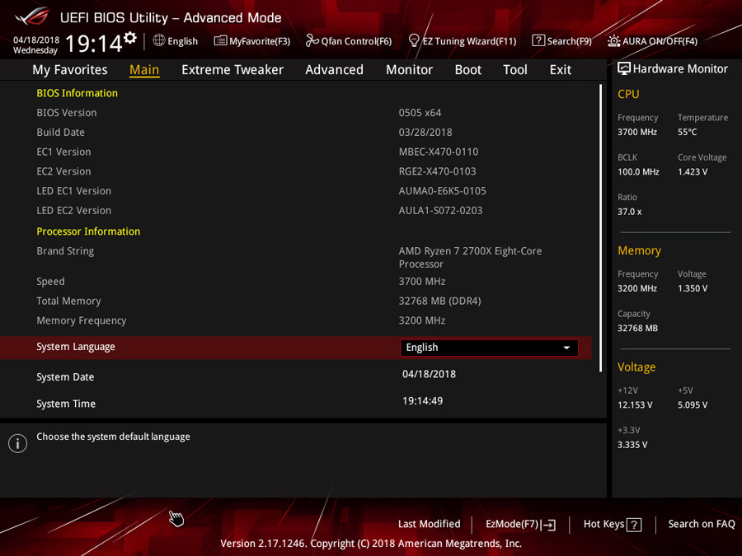The image size is (742, 556).
Task: Open the globe language selector icon
Action: tap(159, 40)
